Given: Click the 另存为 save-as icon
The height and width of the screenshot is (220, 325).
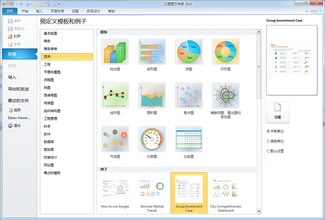Looking at the screenshot, I should (10, 29).
